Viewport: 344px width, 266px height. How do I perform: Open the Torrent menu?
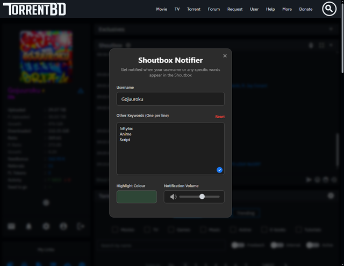pyautogui.click(x=193, y=9)
